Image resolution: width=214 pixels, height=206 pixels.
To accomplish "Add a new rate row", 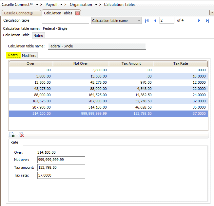I will tap(12, 135).
